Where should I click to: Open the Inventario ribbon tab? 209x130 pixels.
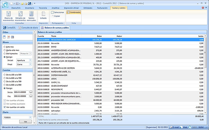(30, 8)
